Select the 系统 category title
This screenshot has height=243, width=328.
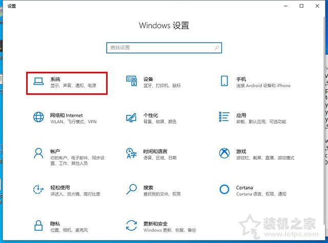click(55, 79)
